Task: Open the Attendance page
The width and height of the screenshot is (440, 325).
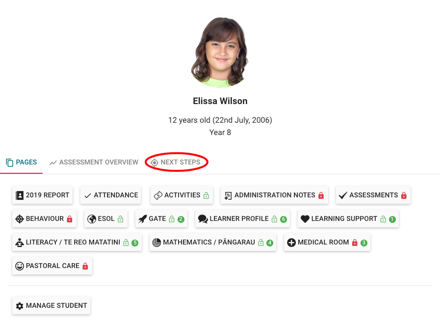Action: pyautogui.click(x=111, y=195)
